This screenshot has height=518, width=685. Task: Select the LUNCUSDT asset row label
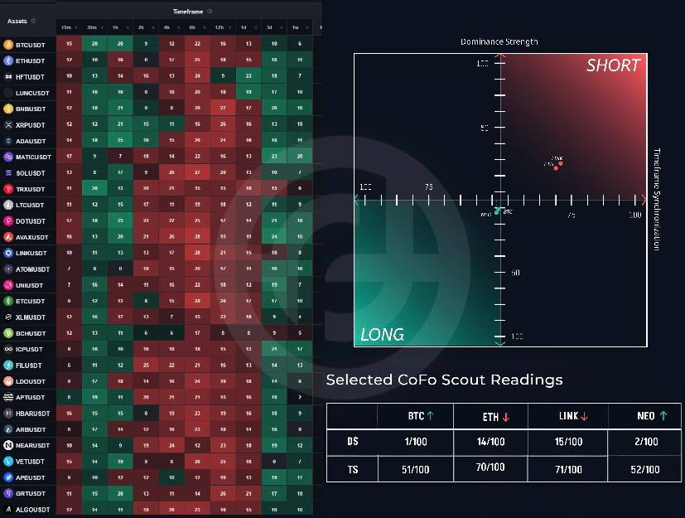pos(32,93)
